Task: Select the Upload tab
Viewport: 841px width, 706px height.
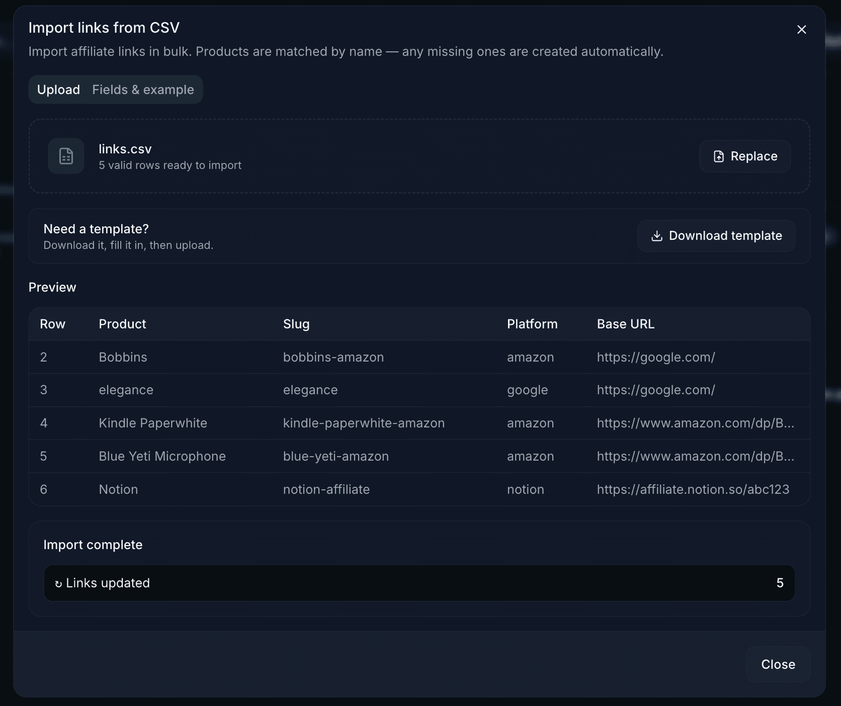Action: point(58,90)
